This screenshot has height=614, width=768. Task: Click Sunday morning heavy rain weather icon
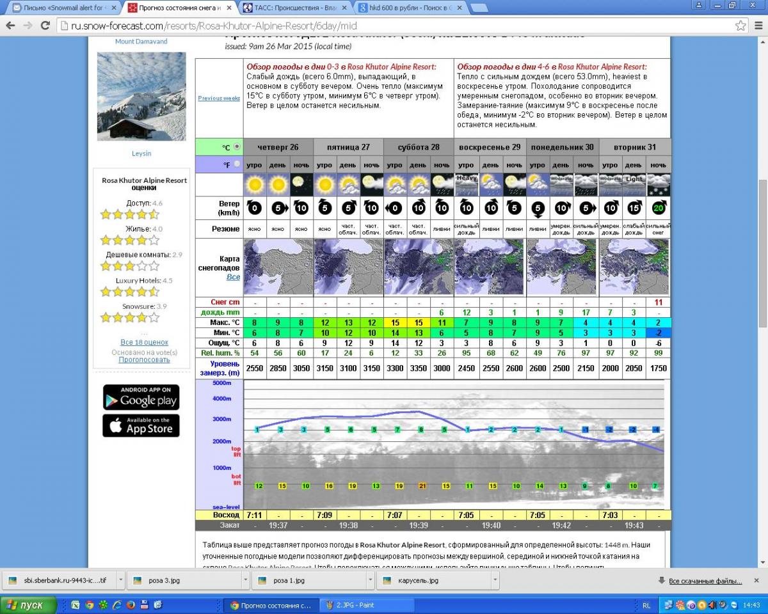coord(466,185)
